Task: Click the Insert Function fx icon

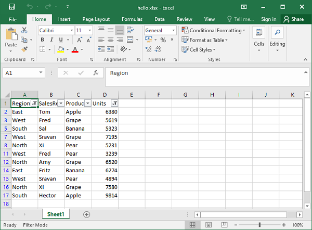Action: (96, 73)
